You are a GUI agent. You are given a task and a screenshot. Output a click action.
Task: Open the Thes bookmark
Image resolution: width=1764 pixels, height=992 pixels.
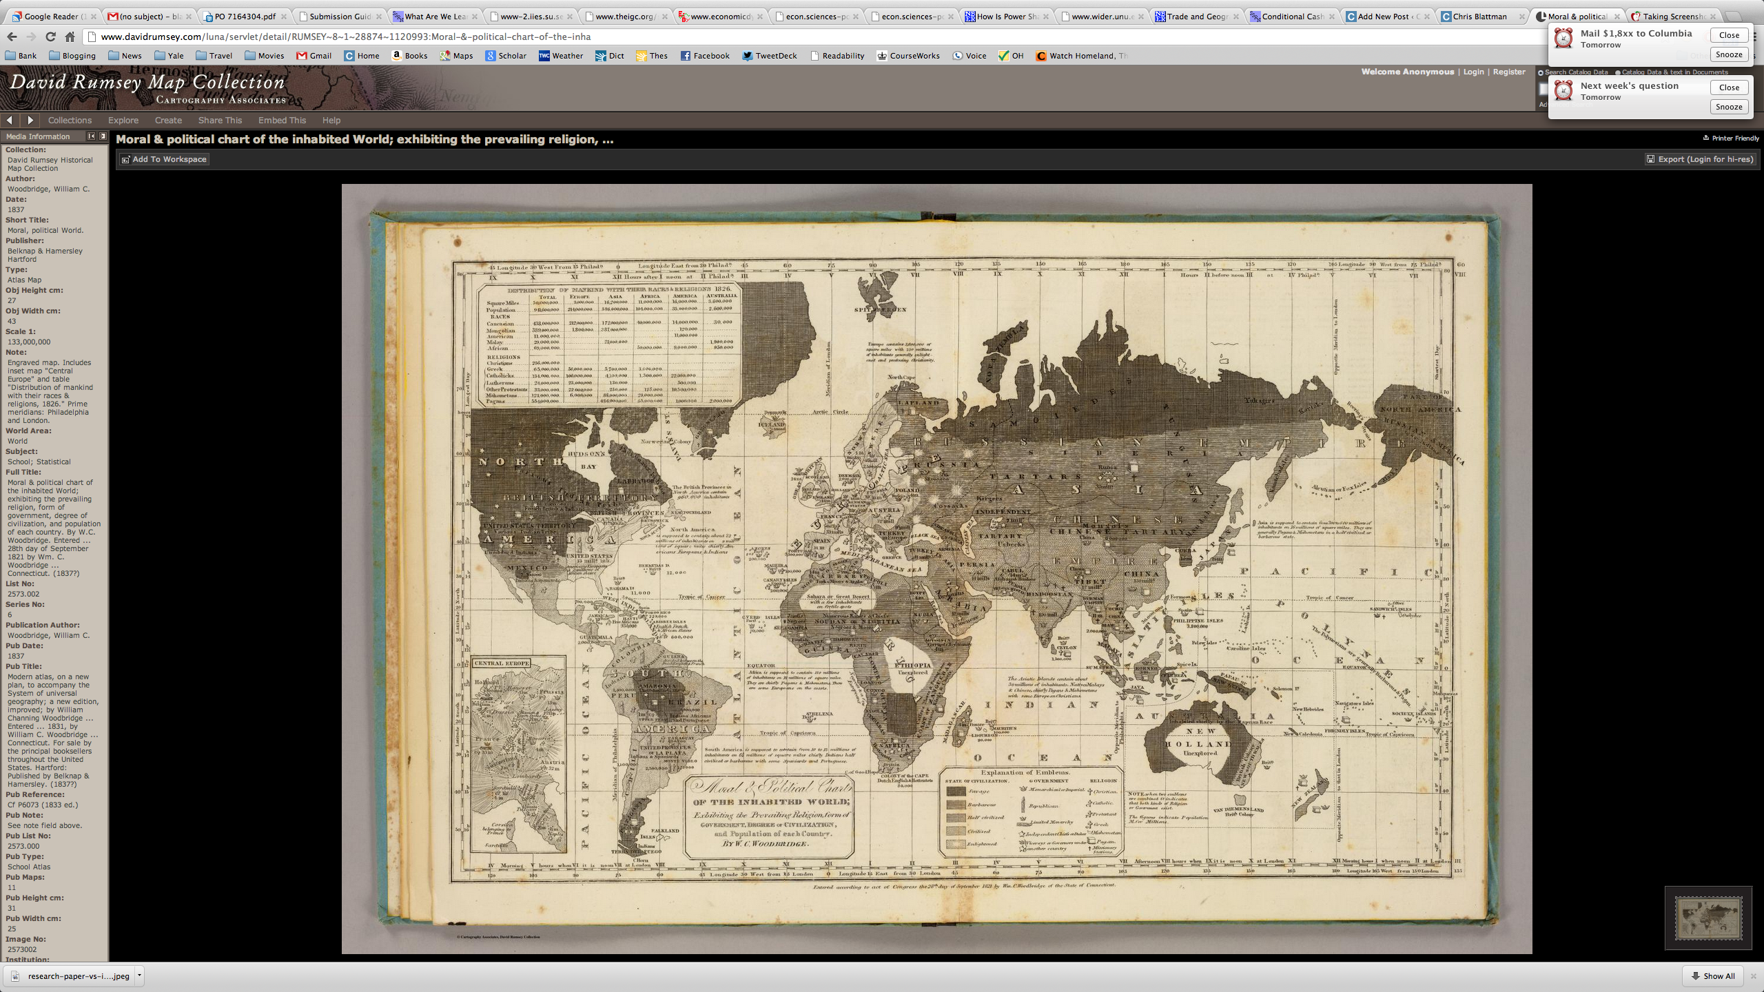click(x=652, y=56)
